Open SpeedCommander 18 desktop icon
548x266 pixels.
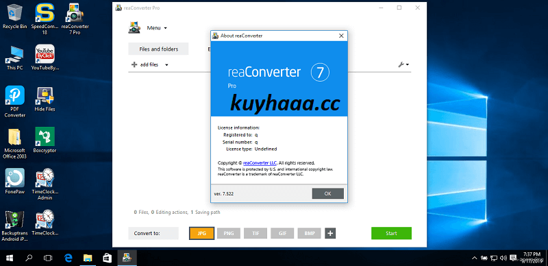45,19
